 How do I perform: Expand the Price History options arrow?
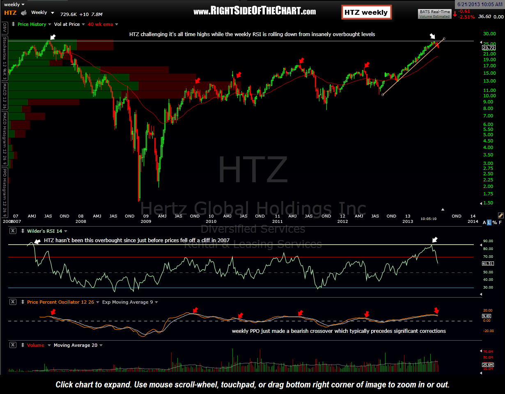[50, 25]
